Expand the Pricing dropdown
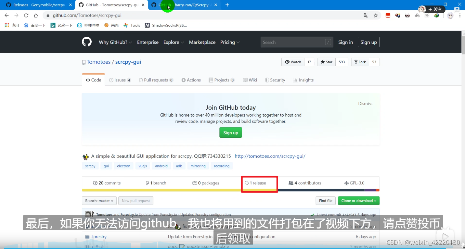Image resolution: width=465 pixels, height=249 pixels. [230, 42]
